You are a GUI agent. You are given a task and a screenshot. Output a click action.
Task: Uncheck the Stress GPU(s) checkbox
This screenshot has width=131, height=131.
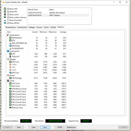point(8,23)
